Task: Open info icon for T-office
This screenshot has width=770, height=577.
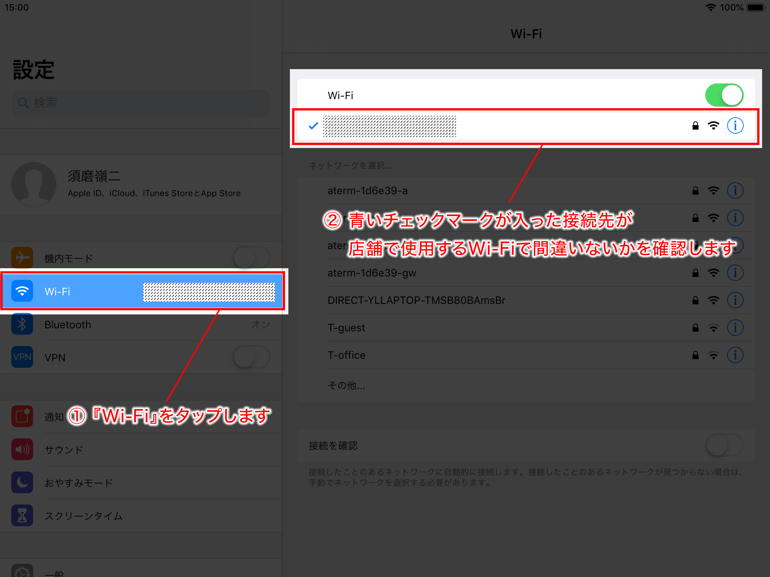Action: 735,355
